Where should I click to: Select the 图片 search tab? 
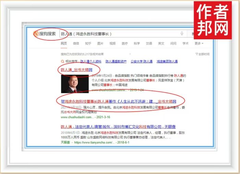point(100,44)
